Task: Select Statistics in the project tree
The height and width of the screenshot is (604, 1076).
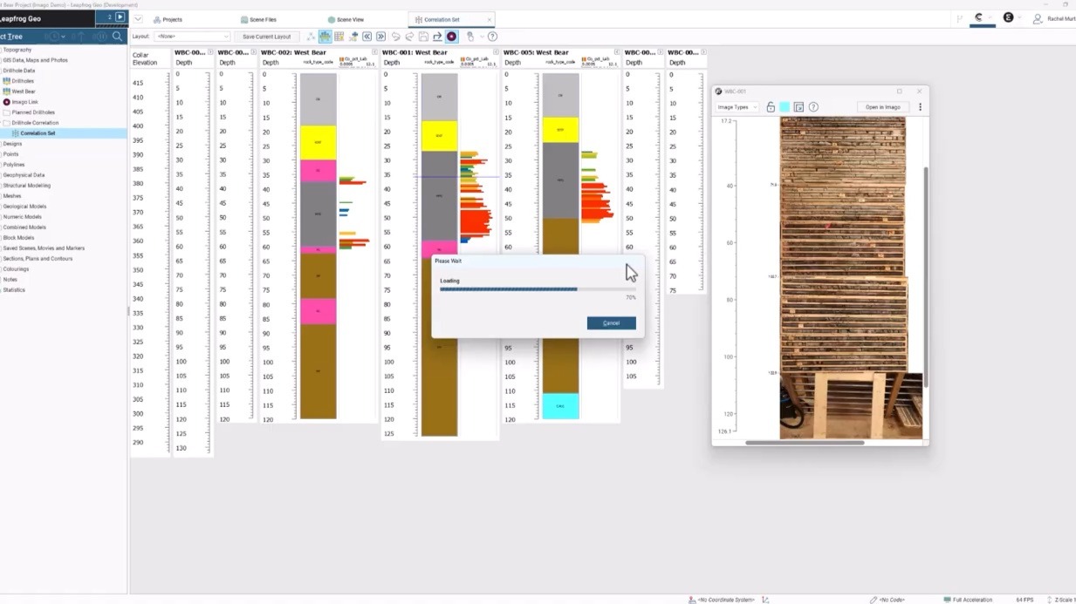Action: [14, 290]
